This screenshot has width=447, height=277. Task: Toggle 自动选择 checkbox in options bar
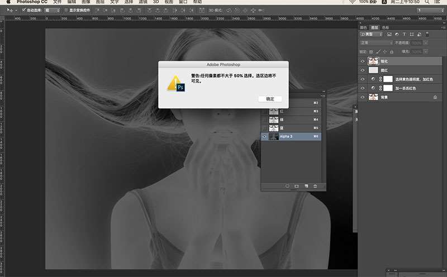point(24,10)
